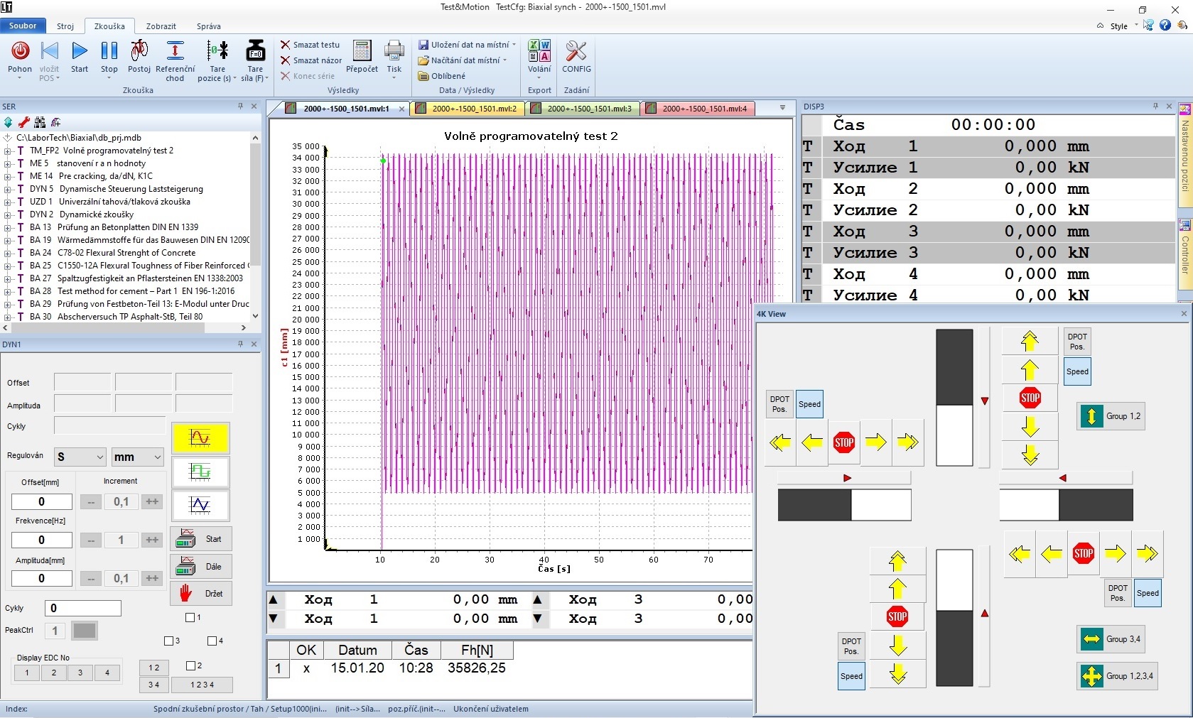1193x718 pixels.
Task: Click the Group 3,4 icon button
Action: (x=1091, y=639)
